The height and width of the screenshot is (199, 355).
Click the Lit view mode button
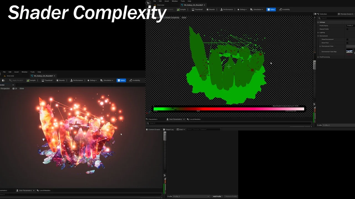pos(15,88)
